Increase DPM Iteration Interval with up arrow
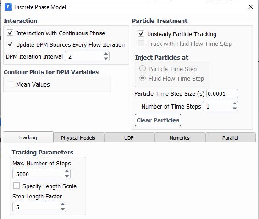The height and width of the screenshot is (219, 259). pos(106,54)
